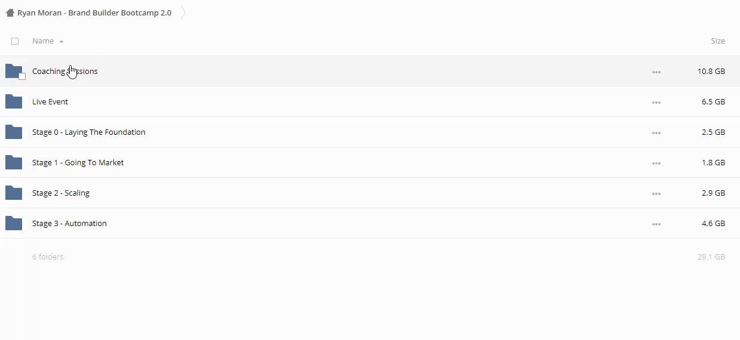This screenshot has height=340, width=740.
Task: Sort files by the Size column
Action: 717,41
